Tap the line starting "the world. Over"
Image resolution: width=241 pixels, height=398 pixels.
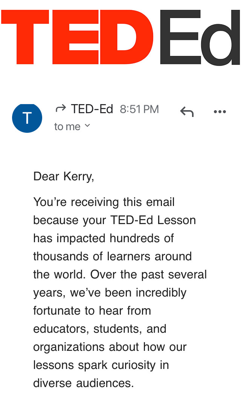(120, 275)
